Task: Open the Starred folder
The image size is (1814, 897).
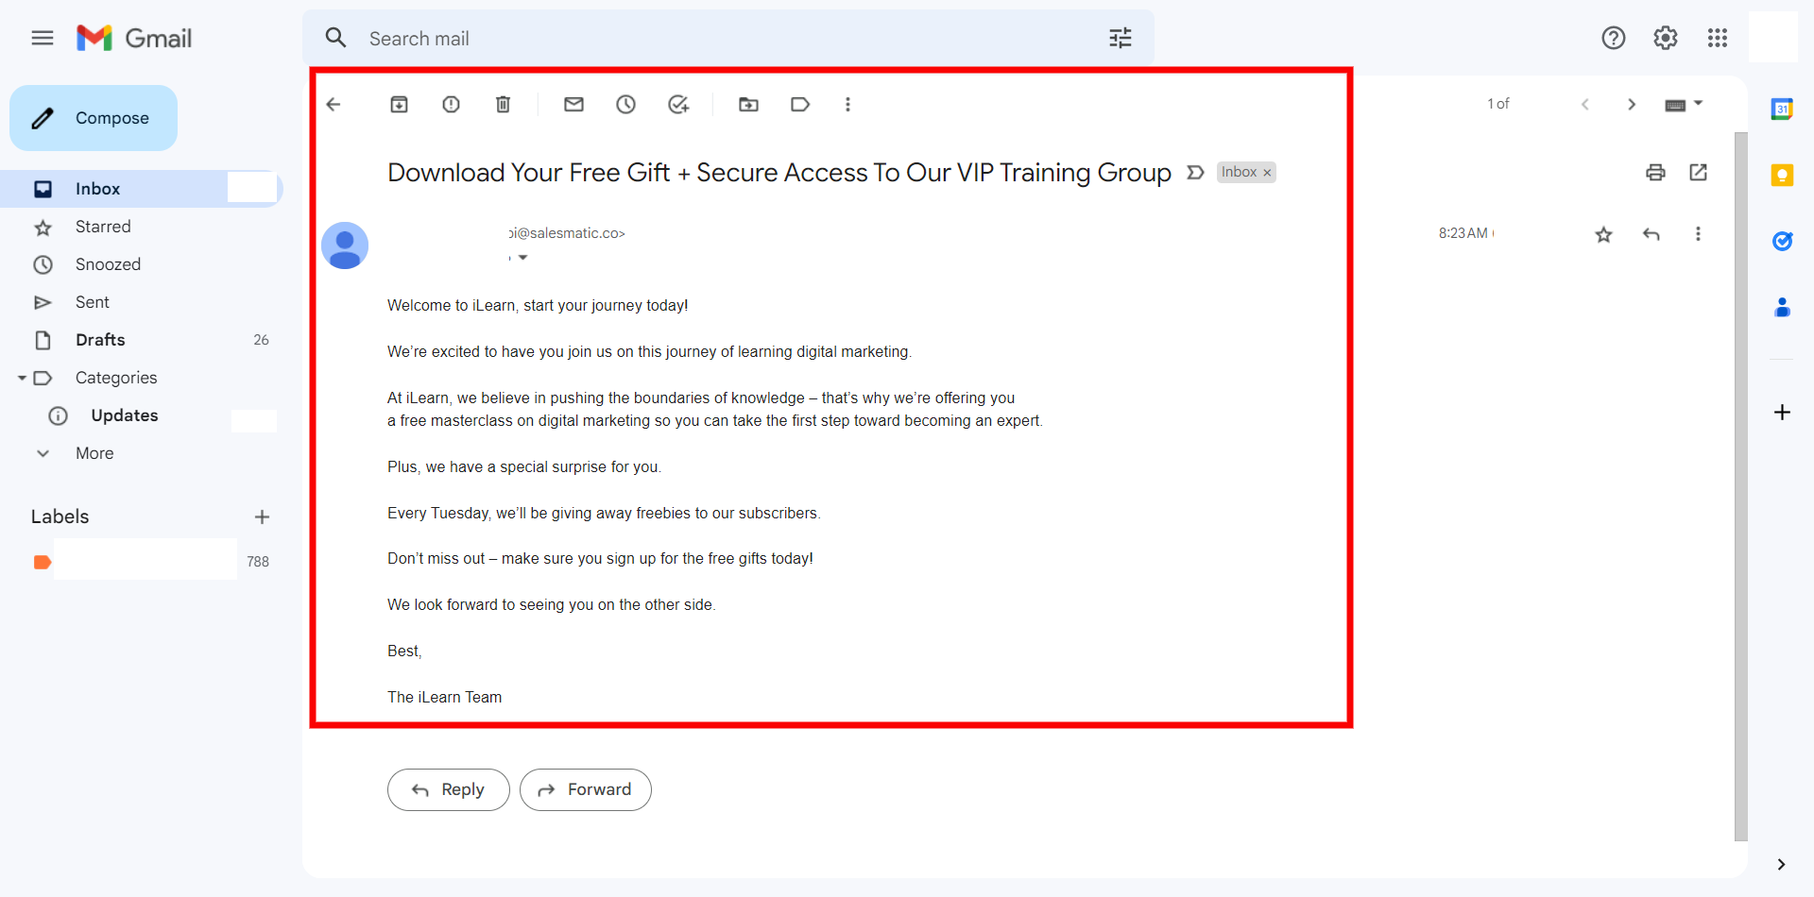Action: point(103,227)
